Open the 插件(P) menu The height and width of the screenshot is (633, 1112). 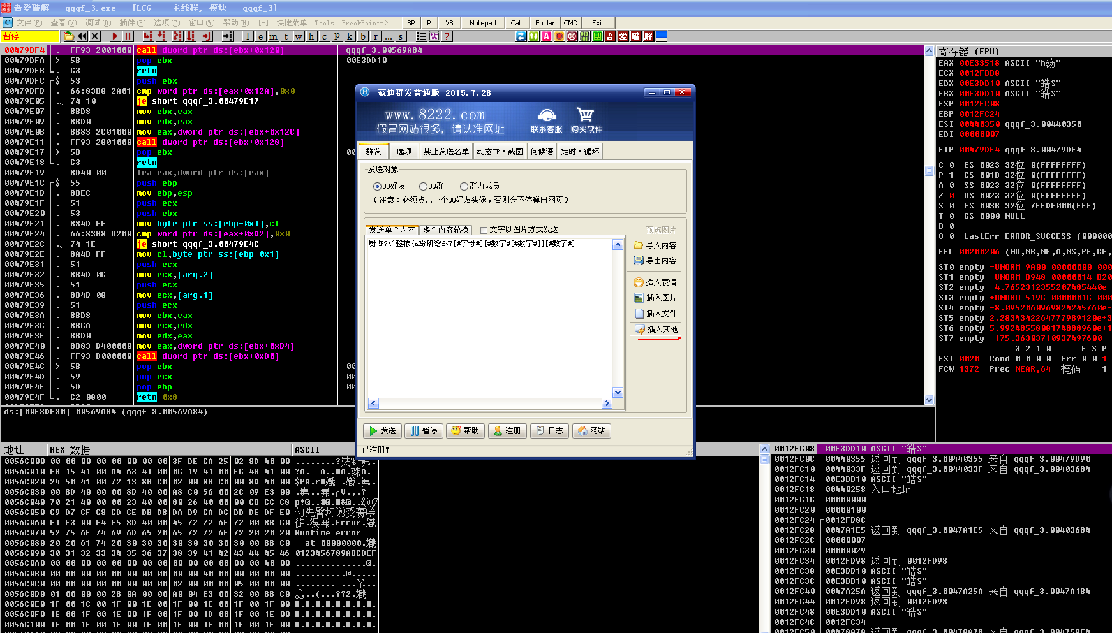tap(131, 23)
